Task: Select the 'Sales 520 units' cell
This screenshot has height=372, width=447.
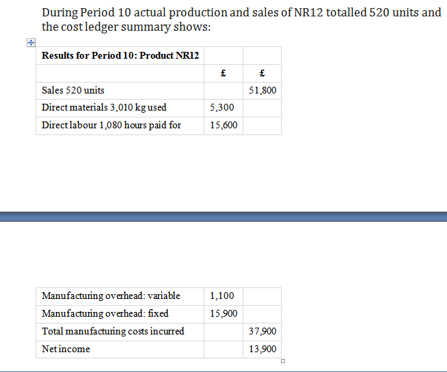Action: [x=120, y=91]
